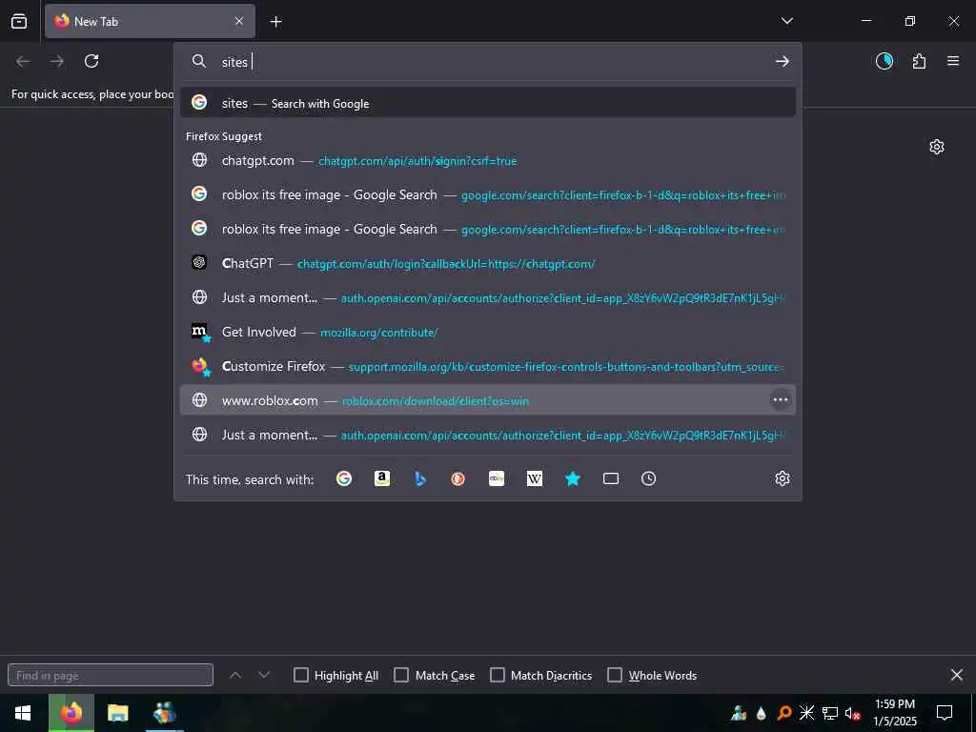Go forward using the forward arrow
Viewport: 976px width, 732px height.
[57, 61]
